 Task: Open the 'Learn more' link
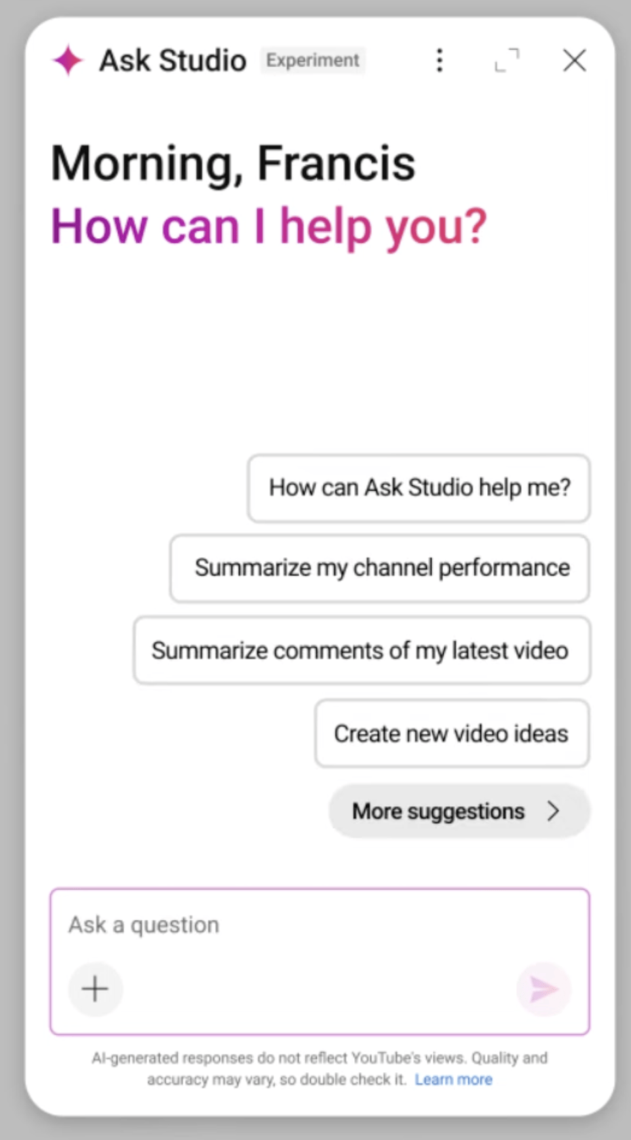453,1080
